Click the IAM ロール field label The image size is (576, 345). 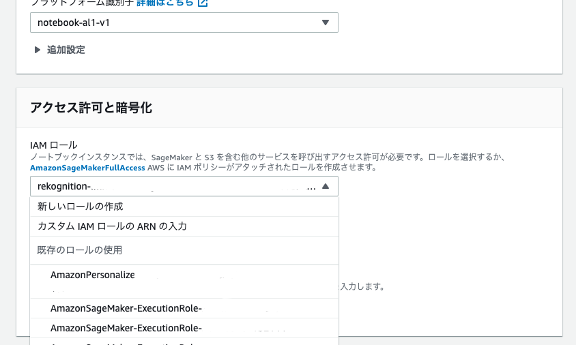[x=54, y=145]
